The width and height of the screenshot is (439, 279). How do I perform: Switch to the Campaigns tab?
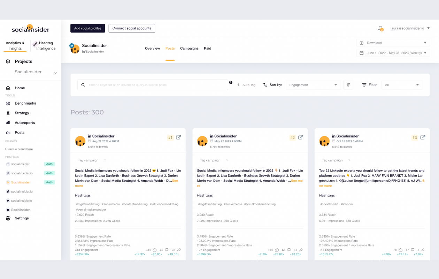[x=189, y=48]
